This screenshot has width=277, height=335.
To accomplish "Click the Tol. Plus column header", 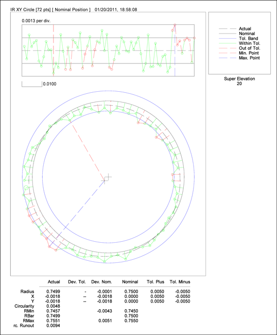I will (x=155, y=282).
